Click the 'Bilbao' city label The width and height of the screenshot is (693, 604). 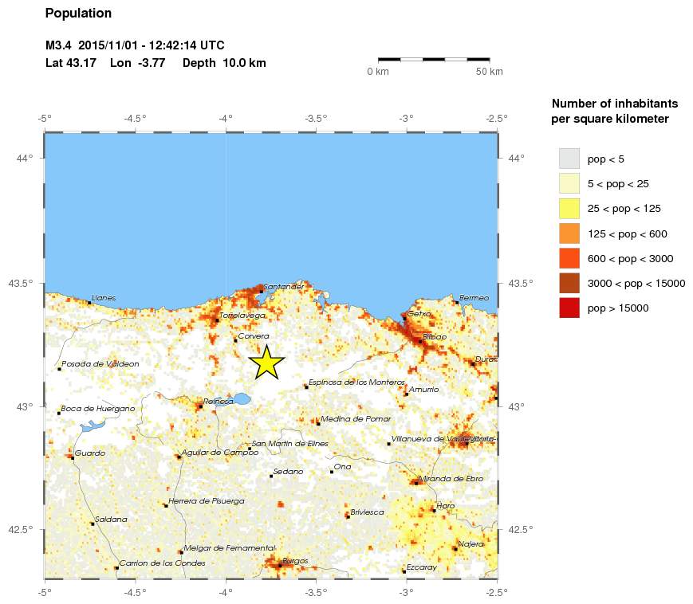tap(435, 336)
